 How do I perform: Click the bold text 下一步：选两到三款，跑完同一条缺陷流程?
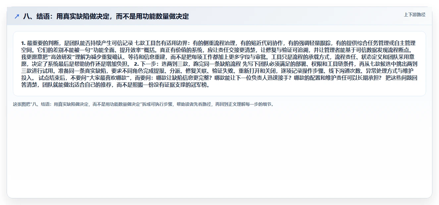coord(192,64)
